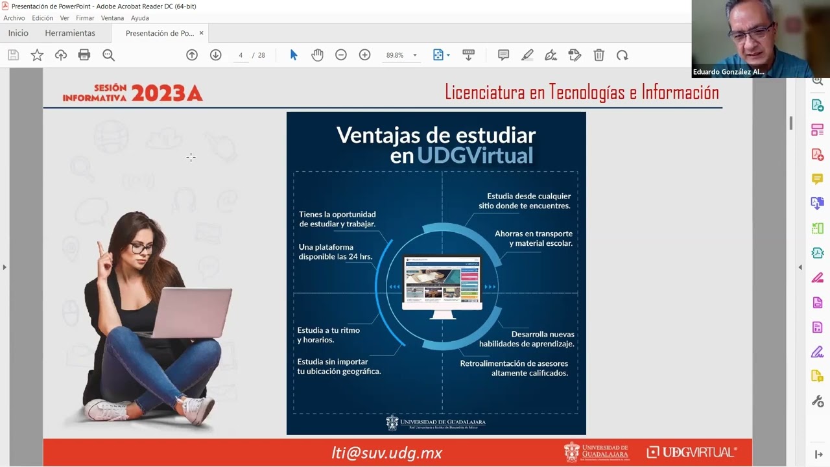Screen dimensions: 830x467
Task: Click the disabled Save file icon
Action: click(14, 55)
